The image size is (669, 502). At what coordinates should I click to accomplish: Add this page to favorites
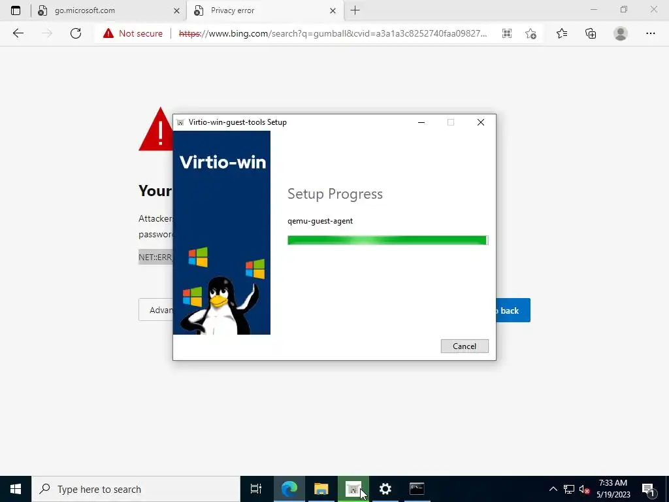(530, 34)
